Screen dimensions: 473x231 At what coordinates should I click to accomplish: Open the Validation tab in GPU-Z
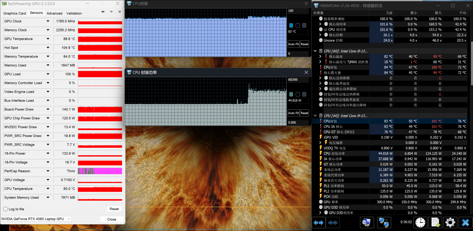coord(74,13)
